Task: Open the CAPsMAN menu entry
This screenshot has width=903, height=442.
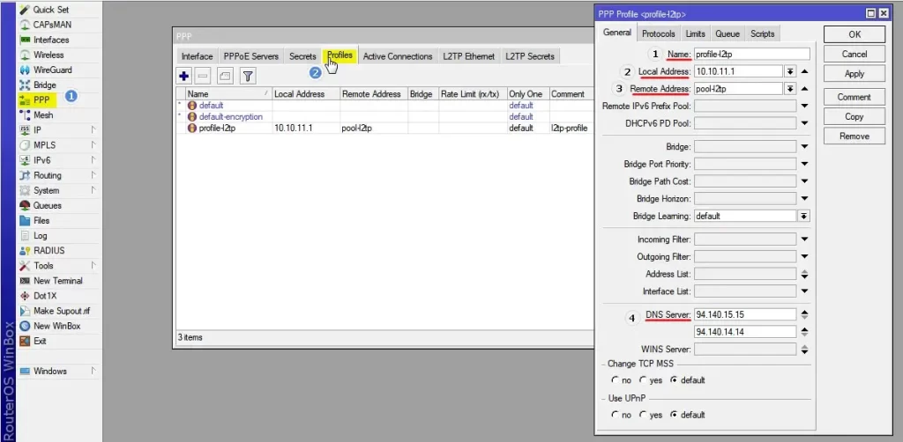Action: click(52, 25)
